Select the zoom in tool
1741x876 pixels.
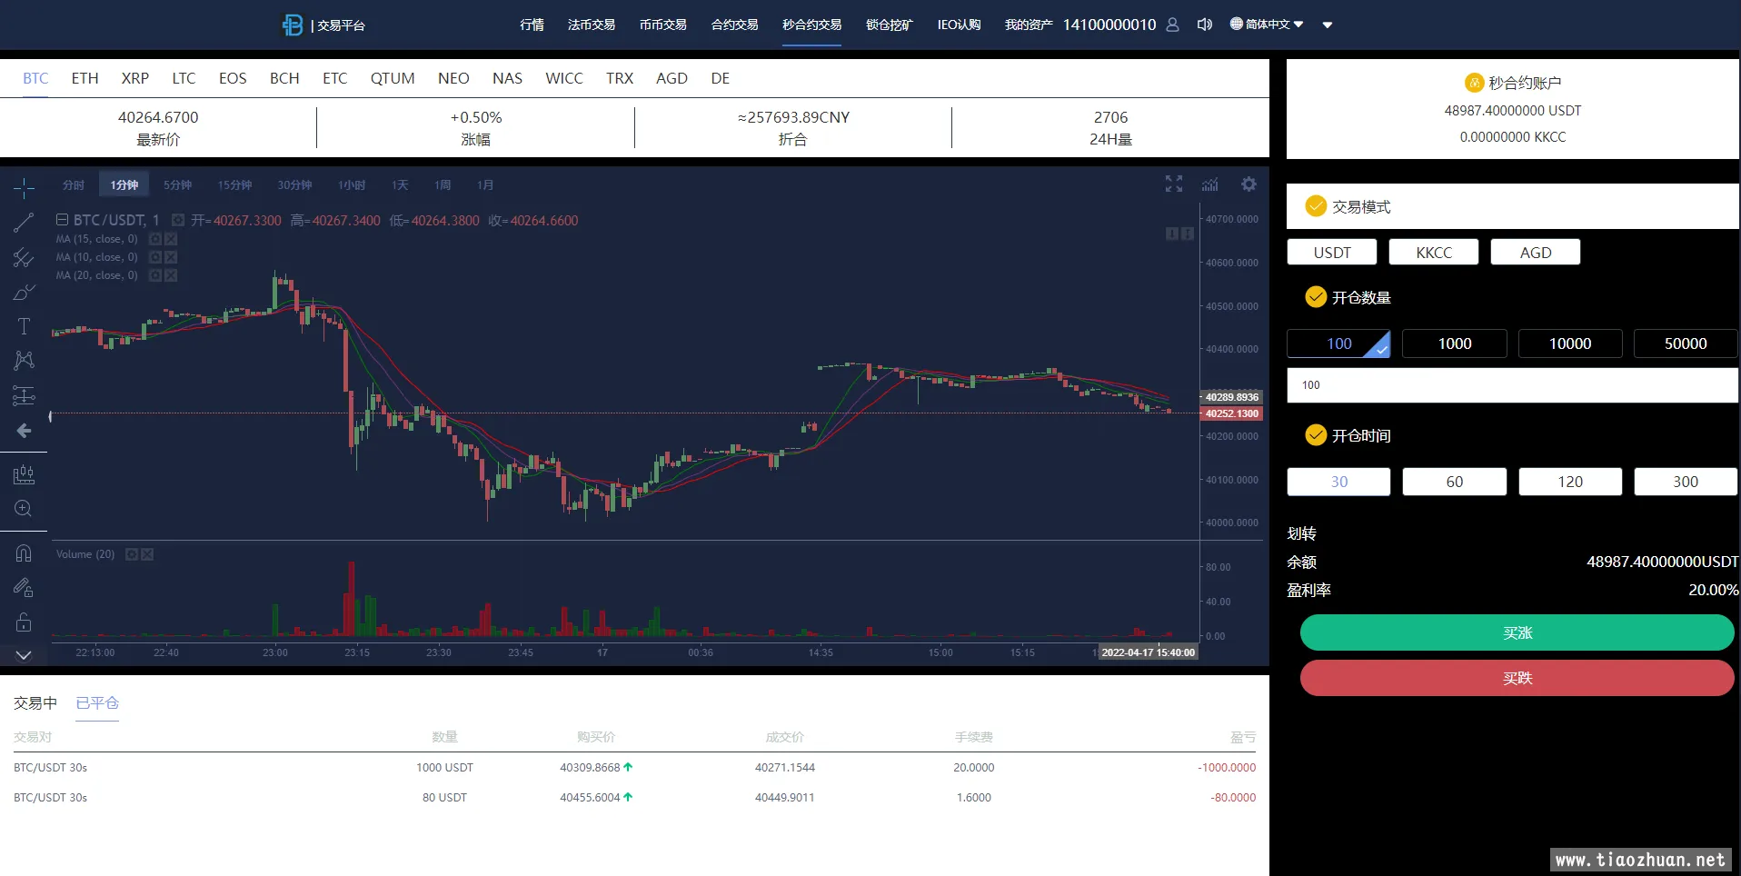click(24, 509)
